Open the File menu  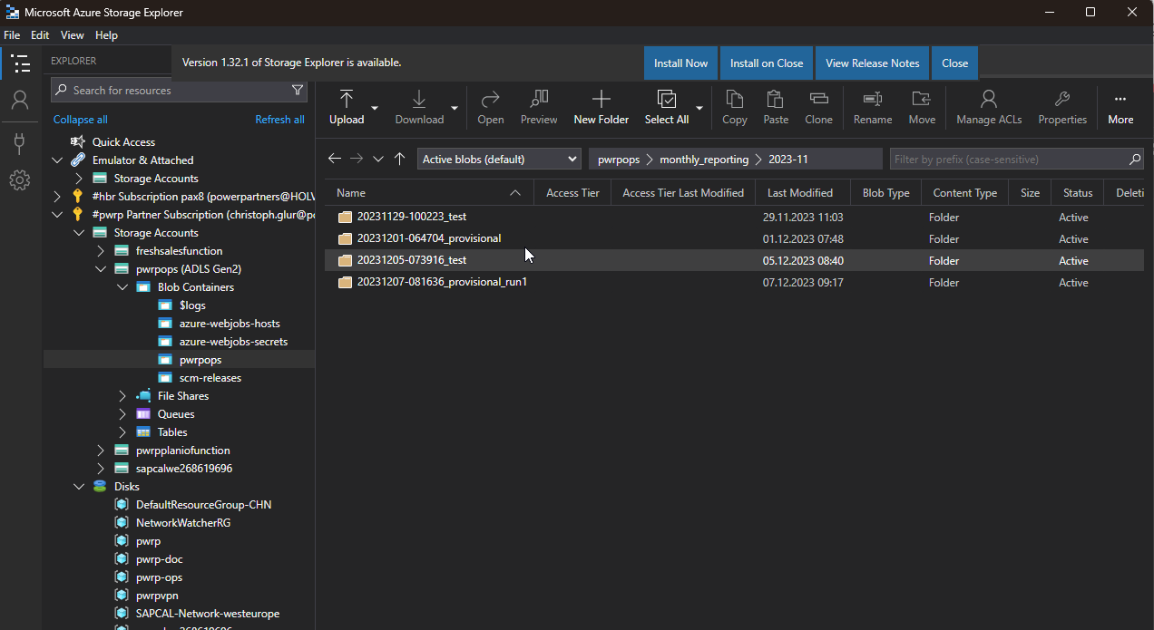12,35
